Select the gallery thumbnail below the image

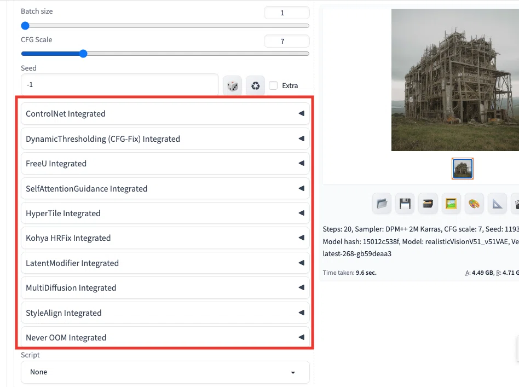coord(463,169)
